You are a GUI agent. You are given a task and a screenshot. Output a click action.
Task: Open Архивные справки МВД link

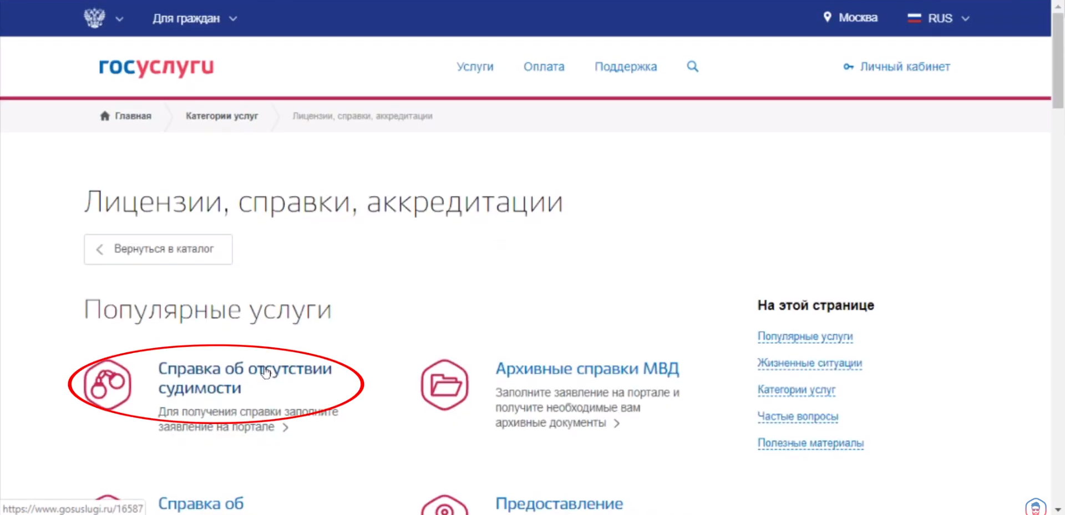tap(587, 368)
